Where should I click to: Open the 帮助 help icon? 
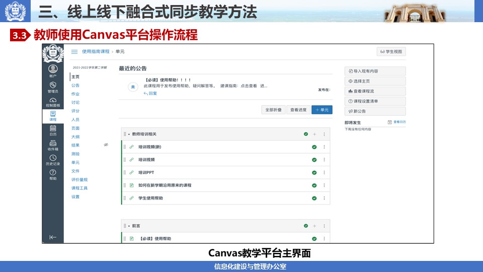pyautogui.click(x=53, y=175)
